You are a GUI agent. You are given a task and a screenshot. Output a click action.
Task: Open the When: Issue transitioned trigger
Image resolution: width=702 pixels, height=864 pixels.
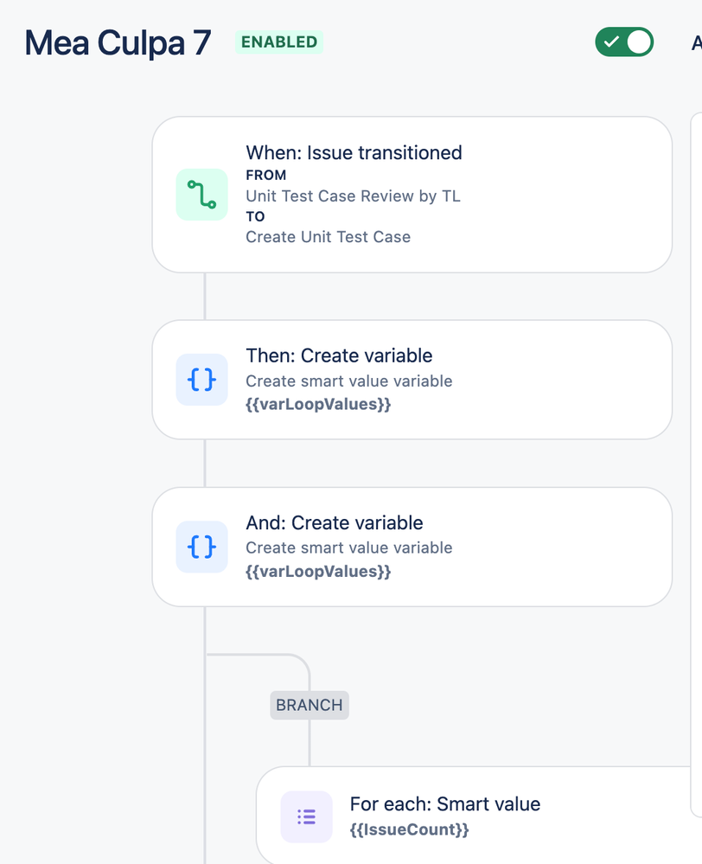[412, 195]
